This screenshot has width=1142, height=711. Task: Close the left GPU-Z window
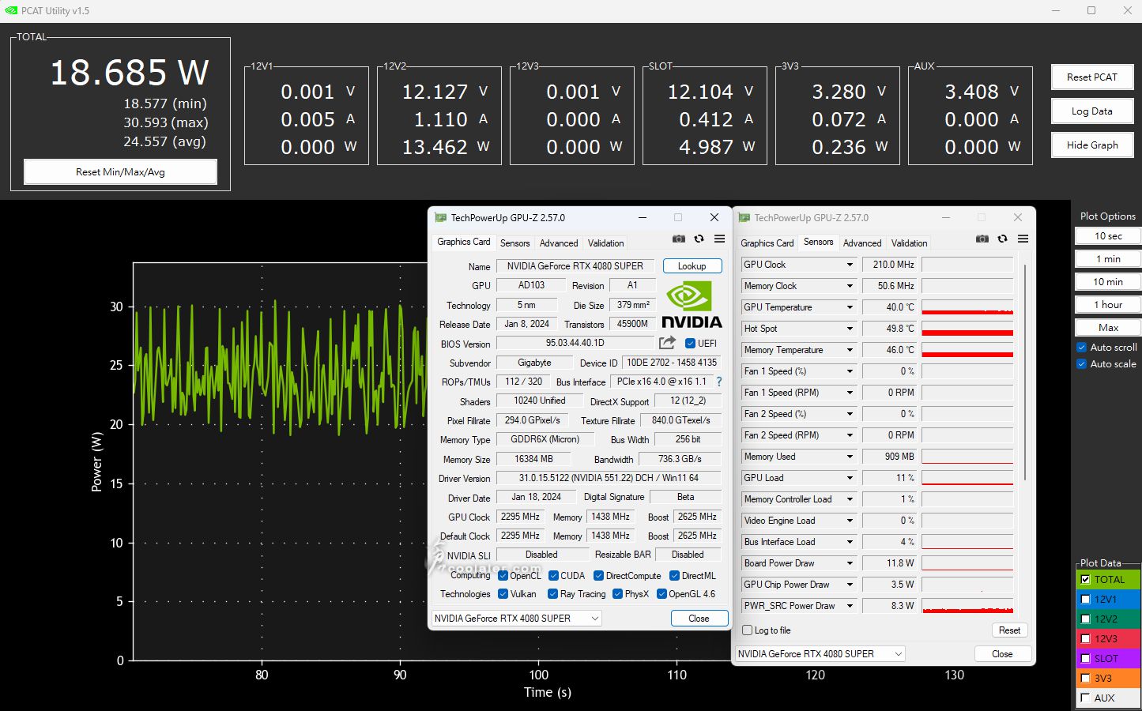coord(714,217)
